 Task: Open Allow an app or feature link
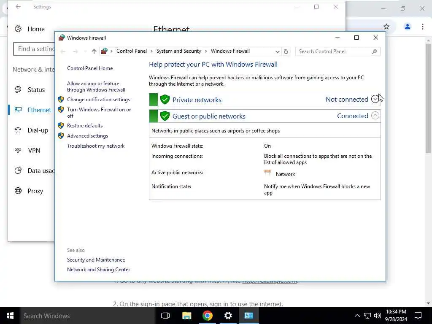click(96, 86)
